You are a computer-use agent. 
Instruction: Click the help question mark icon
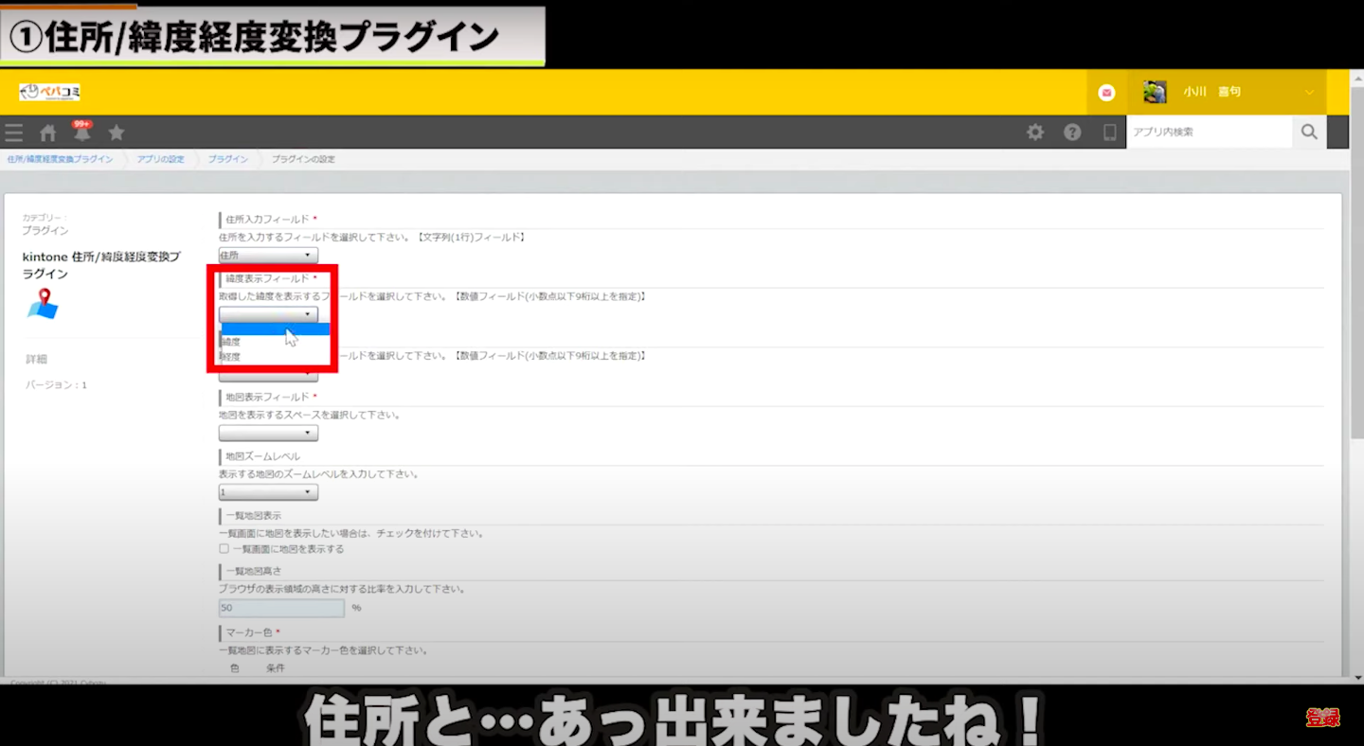pyautogui.click(x=1072, y=133)
